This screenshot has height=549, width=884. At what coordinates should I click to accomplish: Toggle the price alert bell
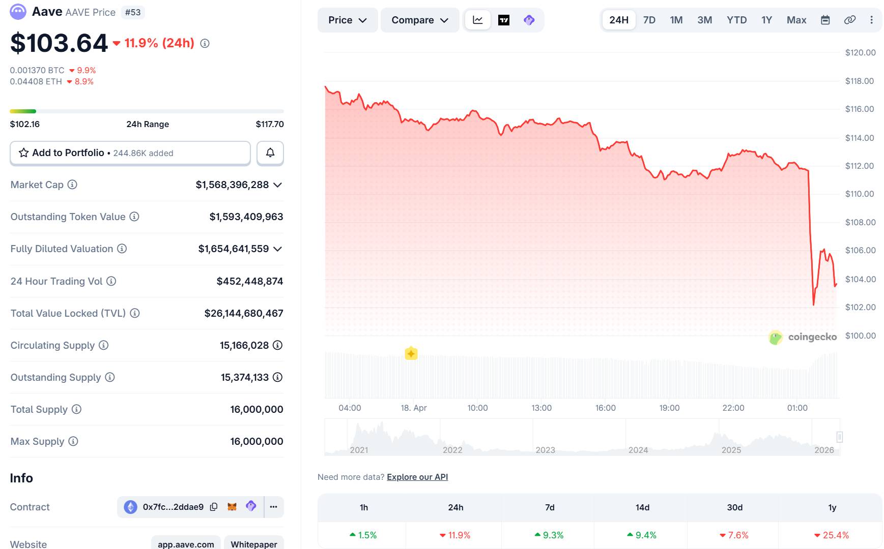(x=270, y=152)
